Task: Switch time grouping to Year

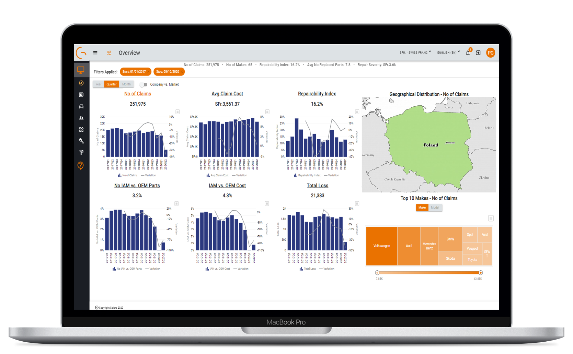Action: pos(99,84)
